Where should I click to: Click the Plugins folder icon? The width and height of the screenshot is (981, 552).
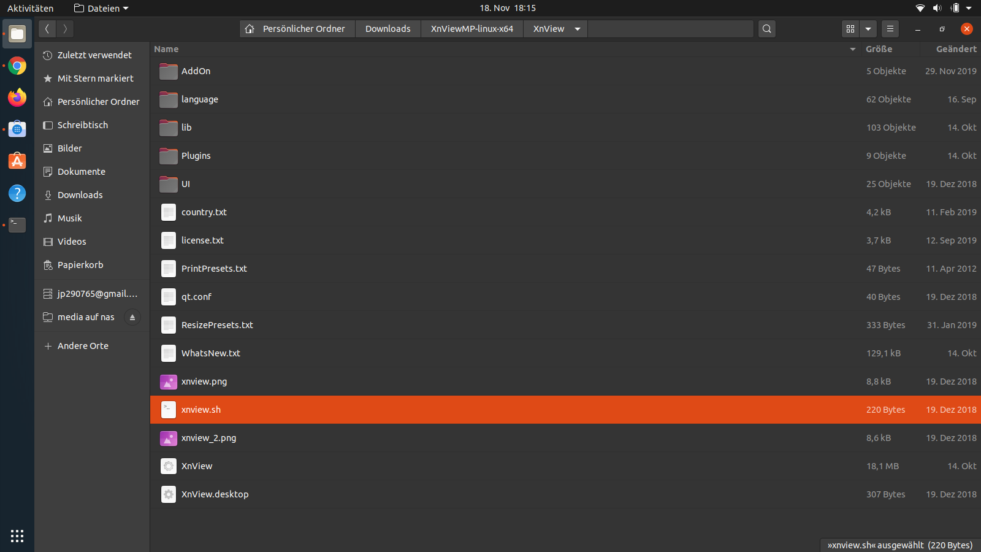(169, 156)
